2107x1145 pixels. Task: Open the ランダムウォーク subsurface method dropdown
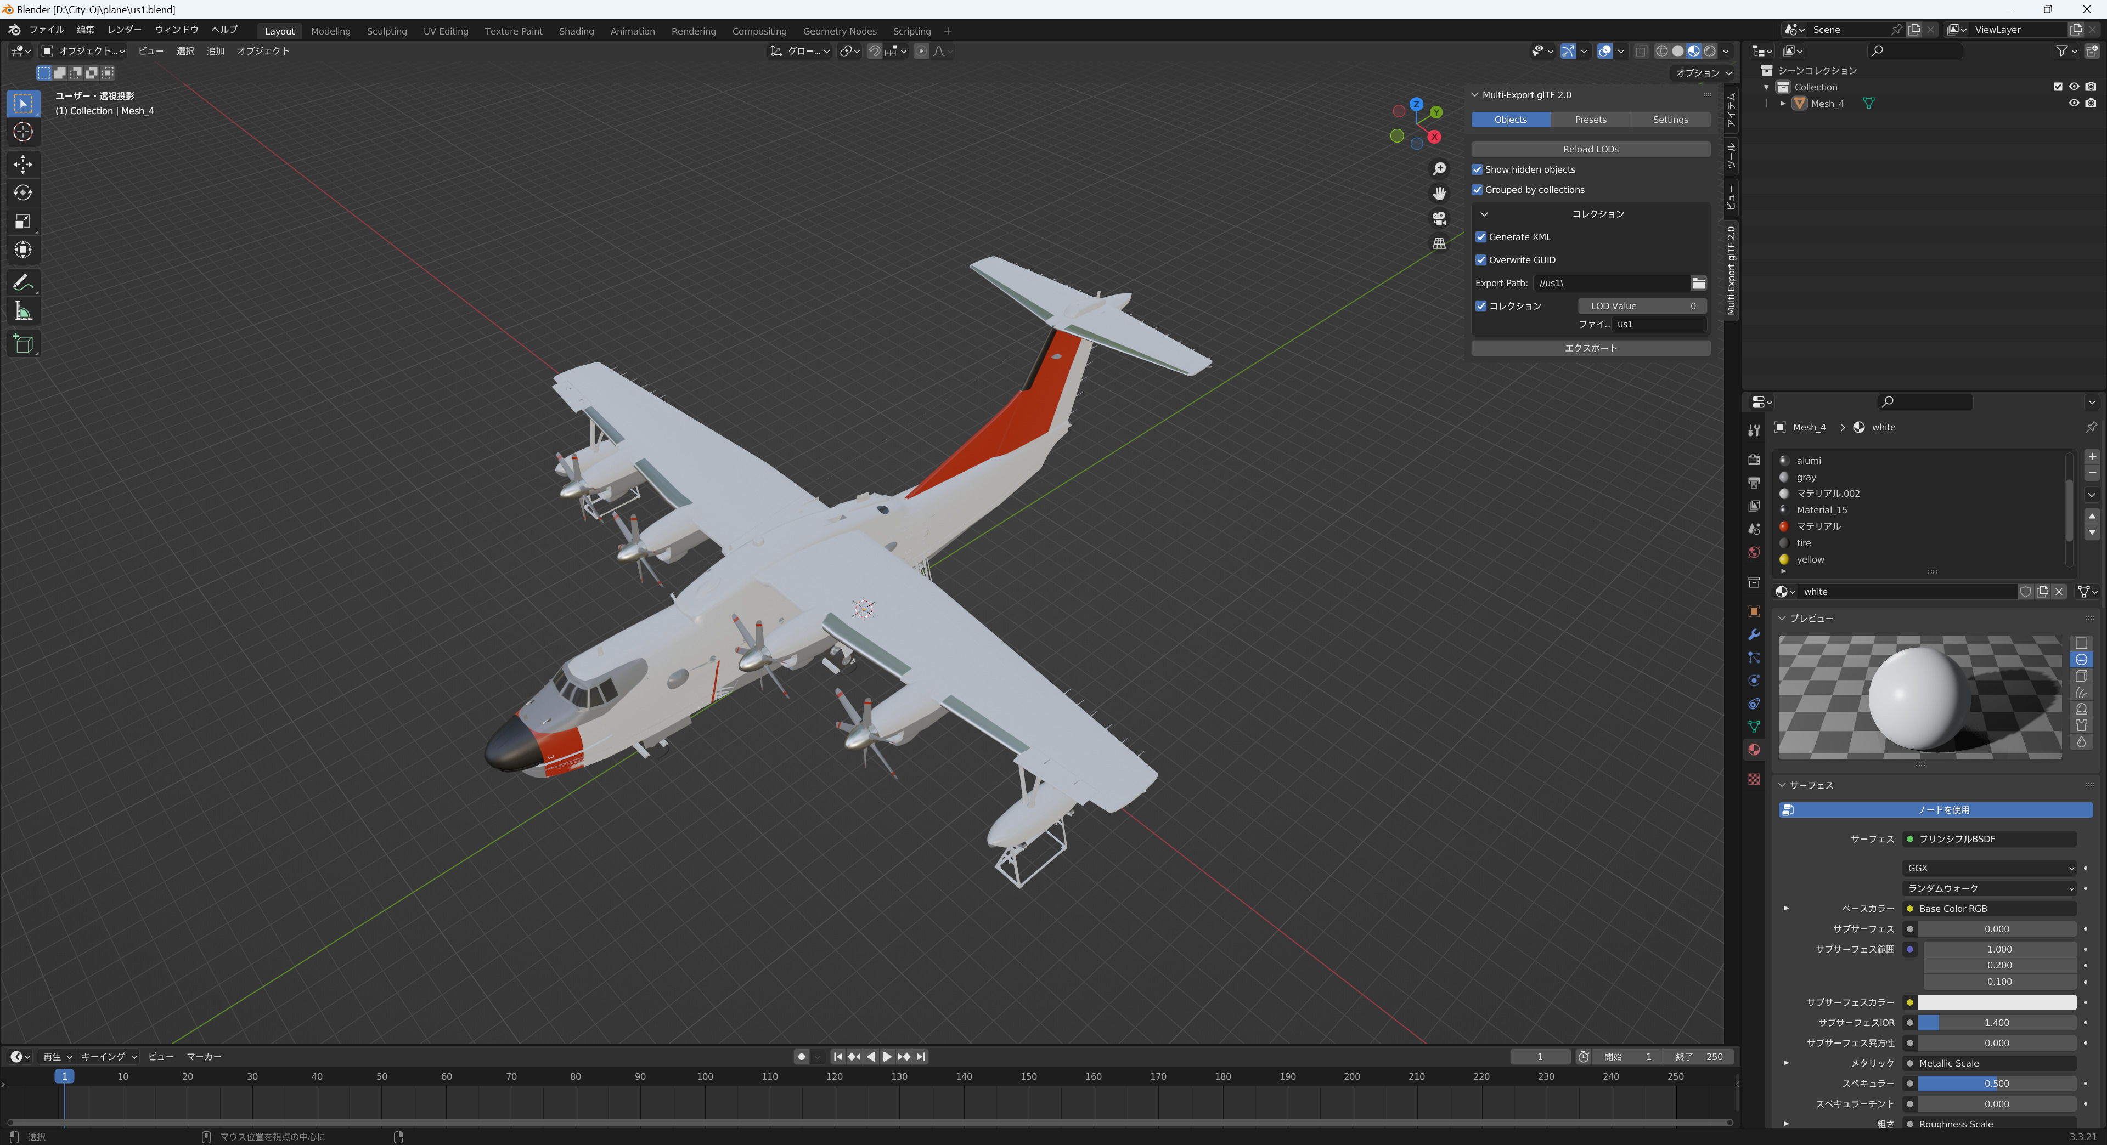1990,888
